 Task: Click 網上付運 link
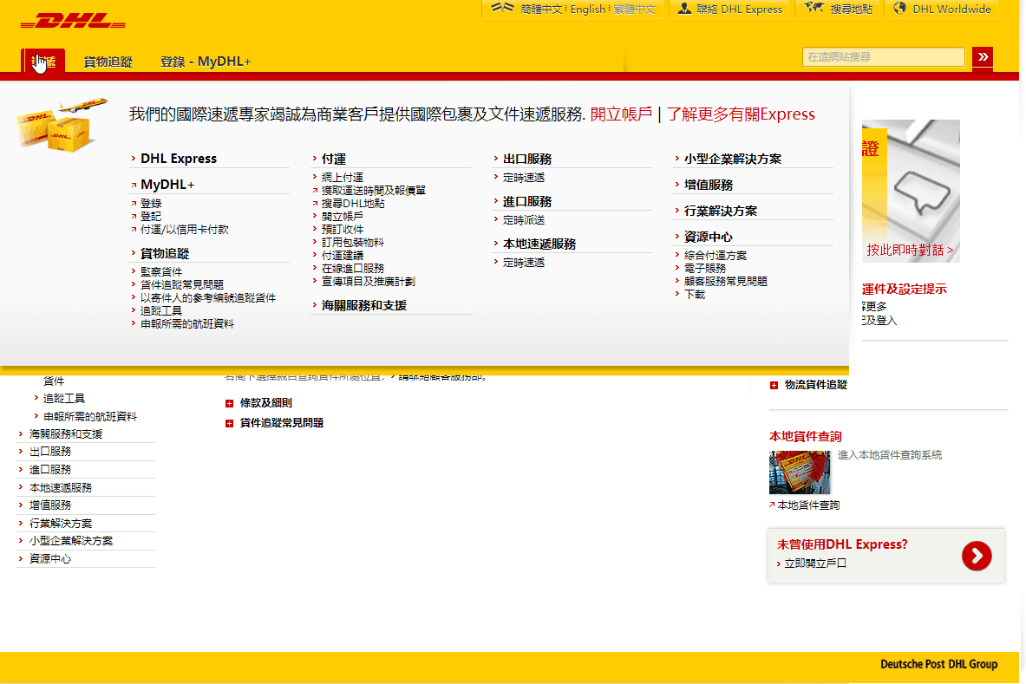click(343, 178)
